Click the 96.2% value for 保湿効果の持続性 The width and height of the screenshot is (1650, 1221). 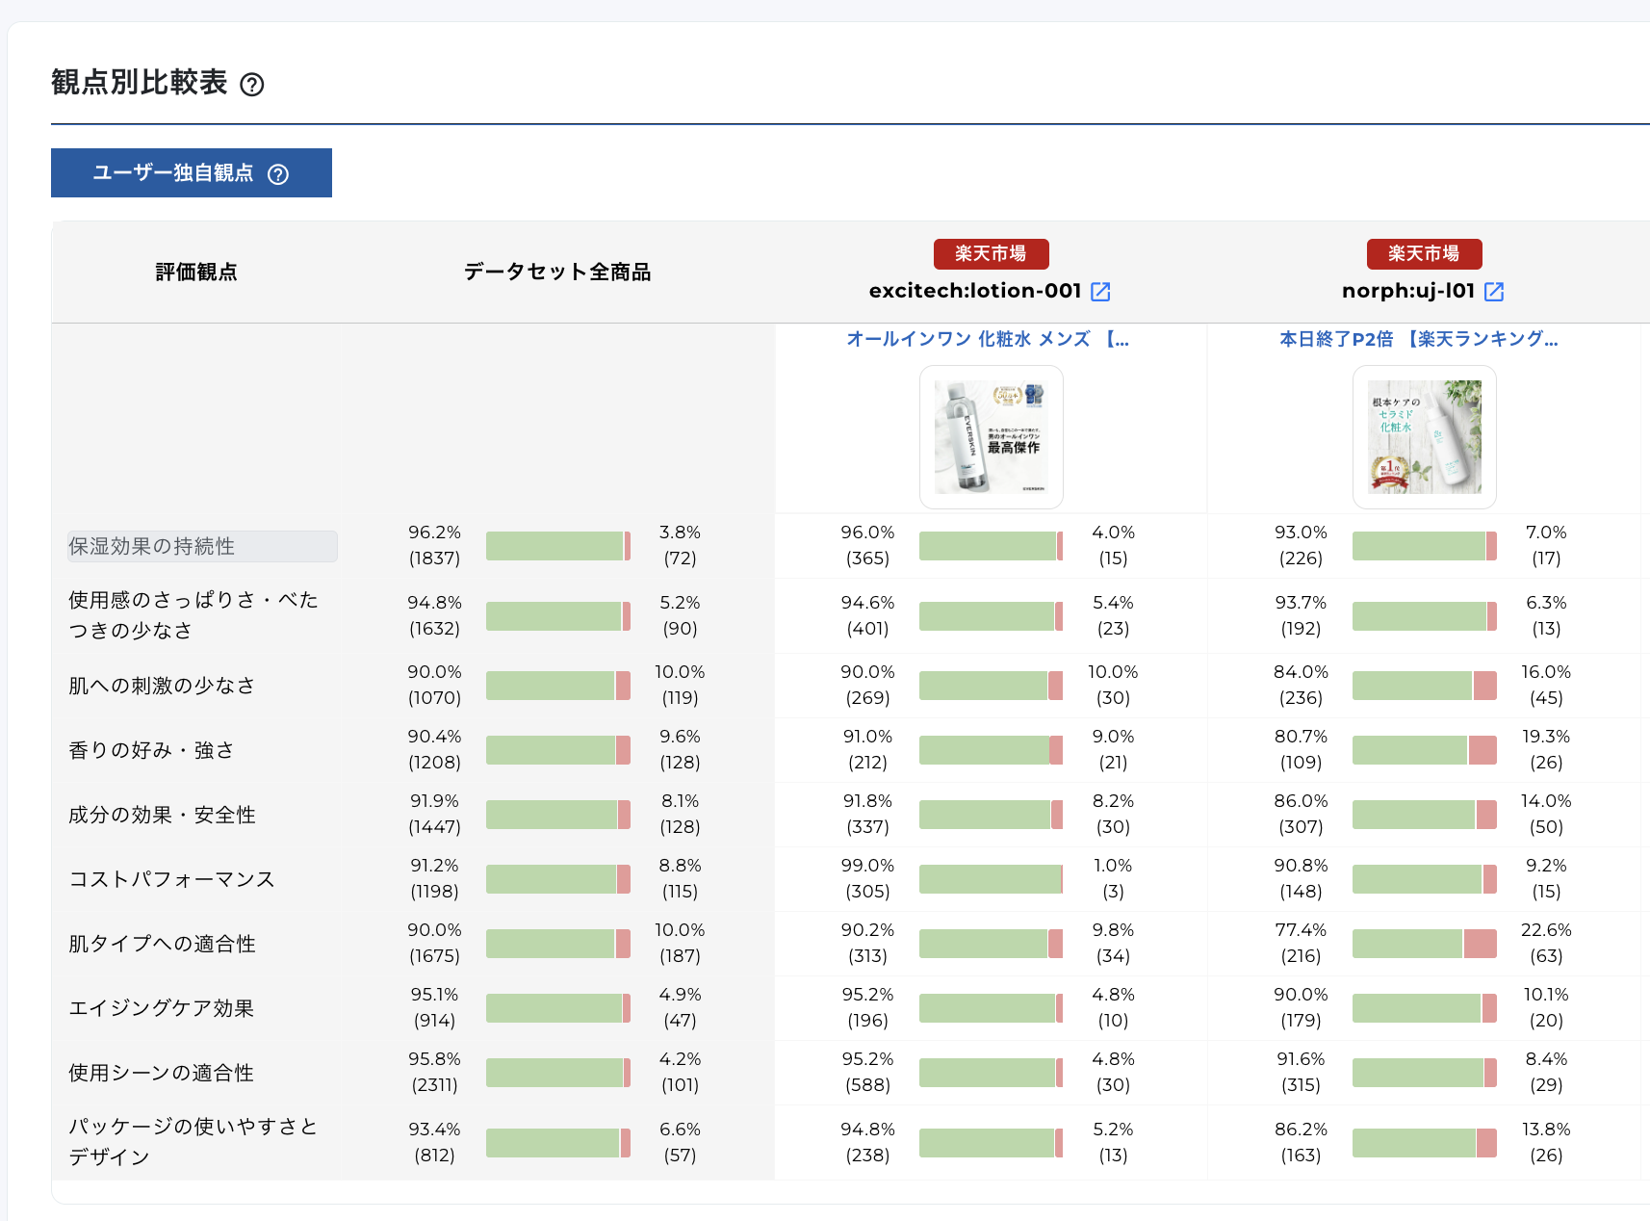pos(434,532)
